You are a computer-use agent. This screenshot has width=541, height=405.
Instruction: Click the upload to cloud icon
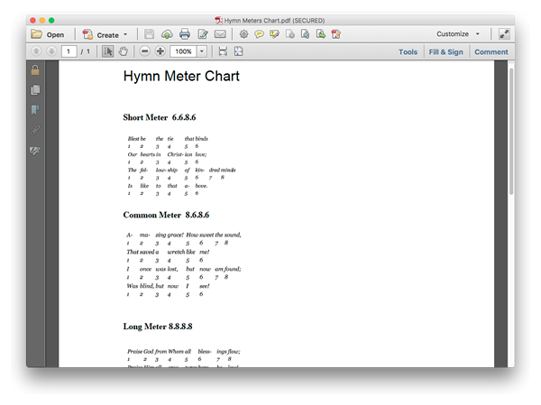[167, 34]
